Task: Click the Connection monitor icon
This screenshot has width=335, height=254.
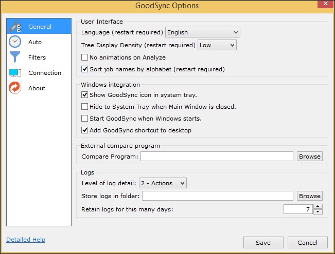Action: pyautogui.click(x=15, y=73)
